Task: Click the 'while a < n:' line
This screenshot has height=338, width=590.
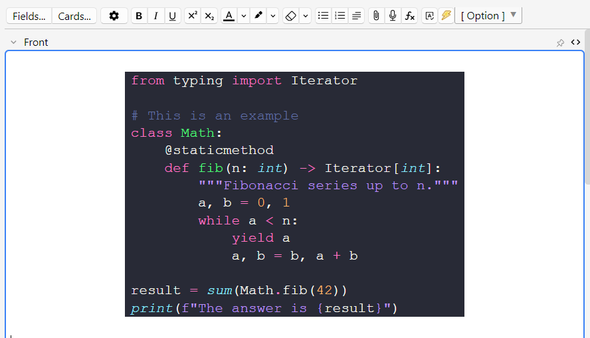Action: 248,220
